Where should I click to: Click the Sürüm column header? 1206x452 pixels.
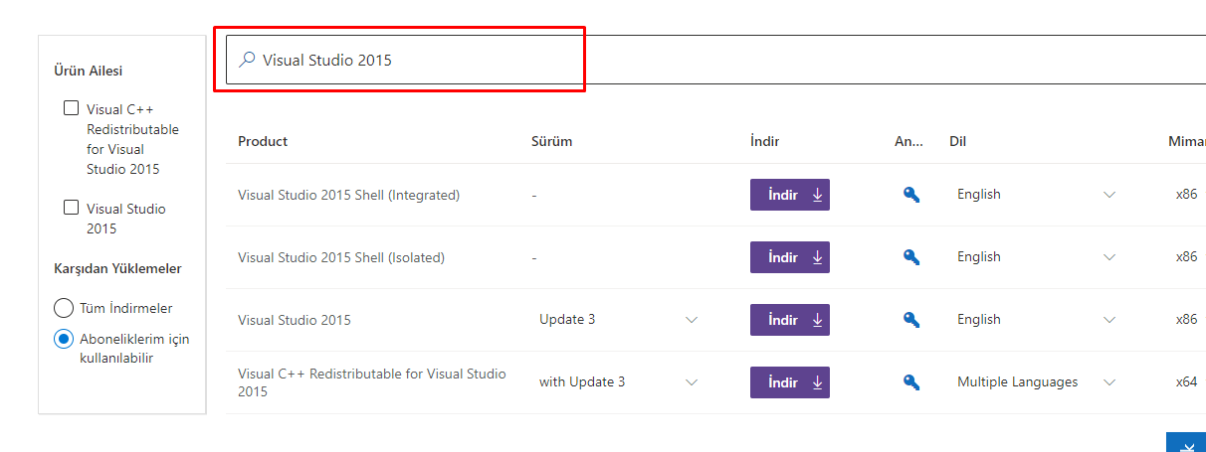552,141
